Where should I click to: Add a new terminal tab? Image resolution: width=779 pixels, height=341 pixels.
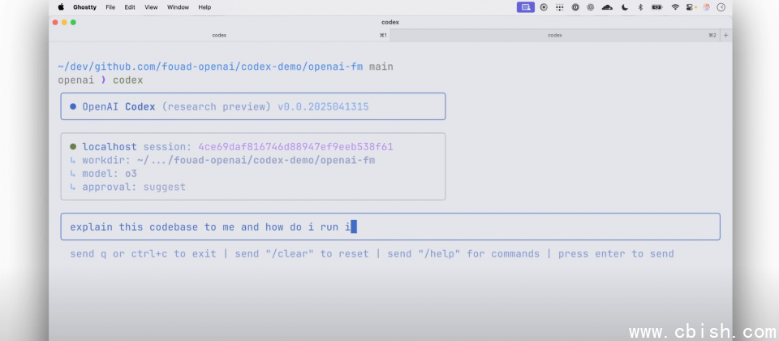pyautogui.click(x=725, y=35)
